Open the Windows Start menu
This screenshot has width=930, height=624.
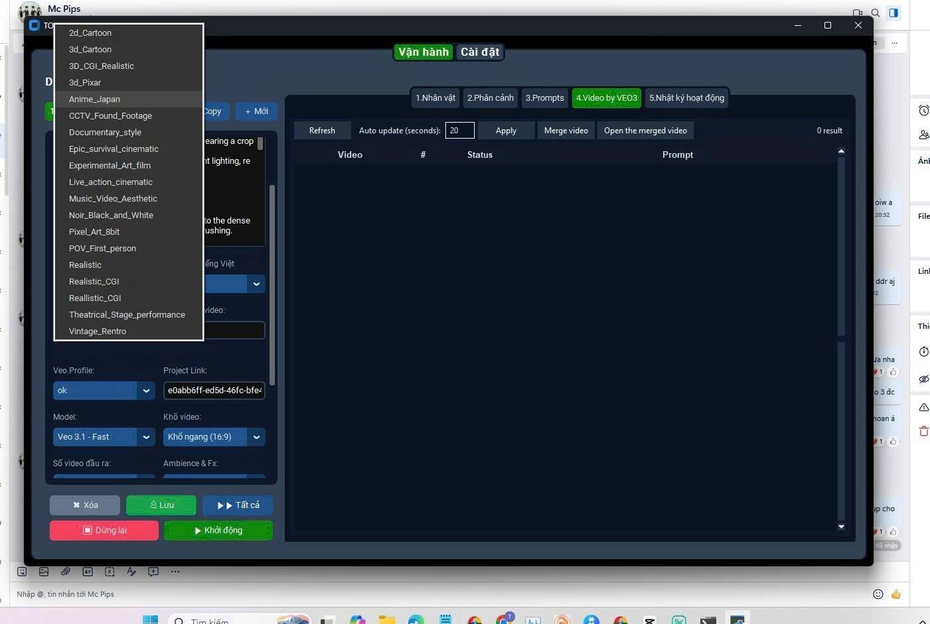151,619
